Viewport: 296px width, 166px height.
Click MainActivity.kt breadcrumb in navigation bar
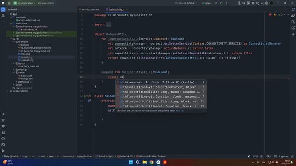click(x=105, y=156)
